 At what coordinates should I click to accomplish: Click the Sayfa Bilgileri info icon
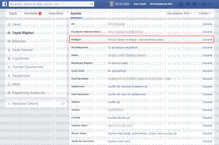tap(9, 33)
